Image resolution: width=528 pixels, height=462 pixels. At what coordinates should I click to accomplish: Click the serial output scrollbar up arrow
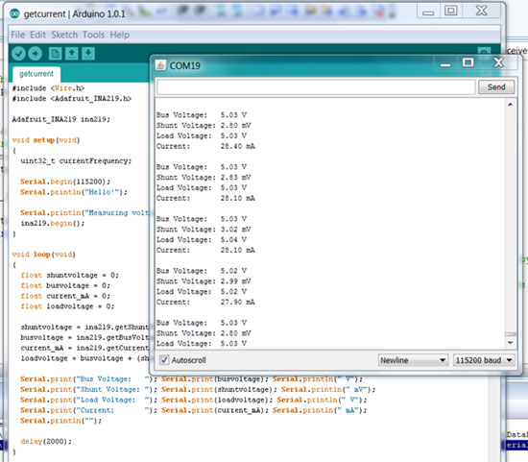point(511,105)
